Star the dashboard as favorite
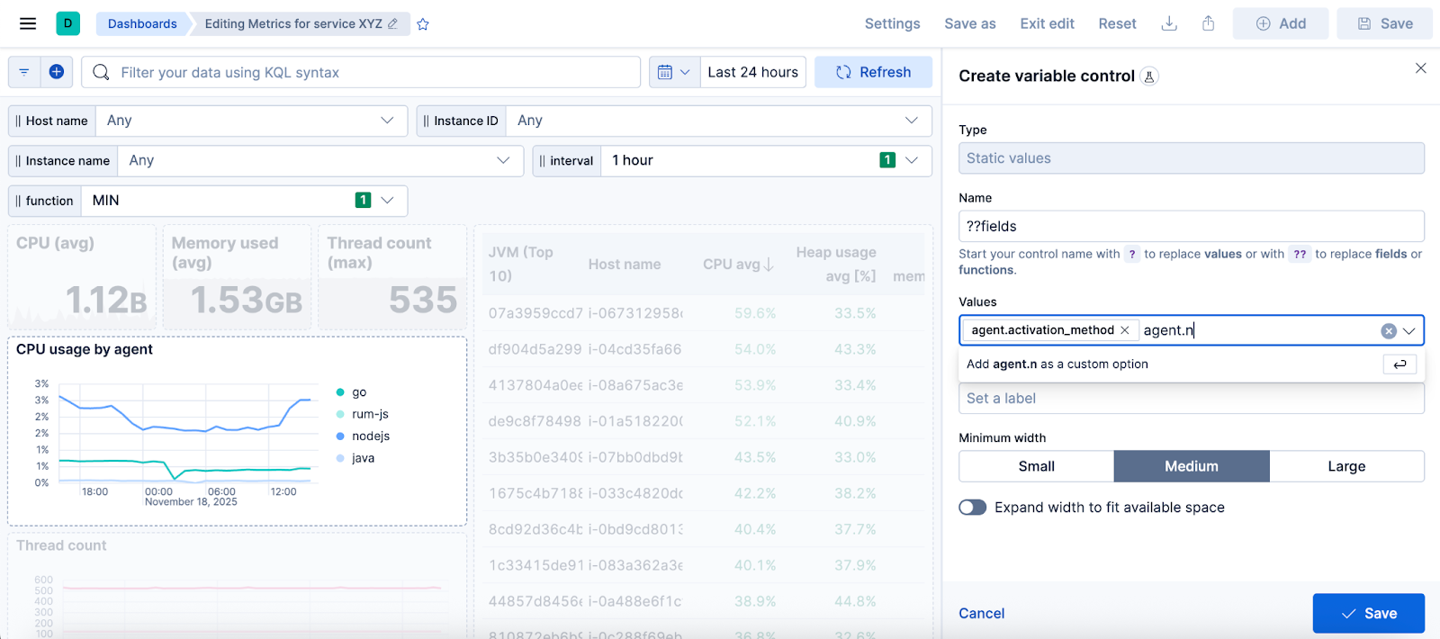Screen dimensions: 1440x639 click(423, 24)
